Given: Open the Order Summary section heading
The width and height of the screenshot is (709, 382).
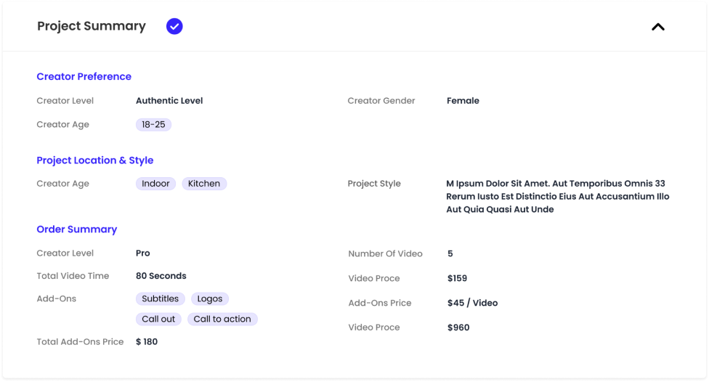Looking at the screenshot, I should pyautogui.click(x=77, y=229).
